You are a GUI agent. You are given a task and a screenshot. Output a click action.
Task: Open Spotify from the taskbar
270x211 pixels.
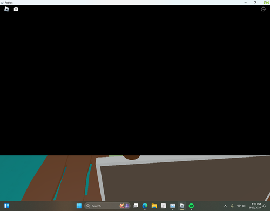click(x=191, y=206)
